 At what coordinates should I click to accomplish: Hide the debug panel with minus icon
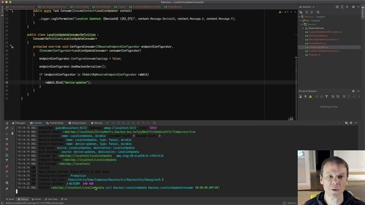pyautogui.click(x=356, y=123)
